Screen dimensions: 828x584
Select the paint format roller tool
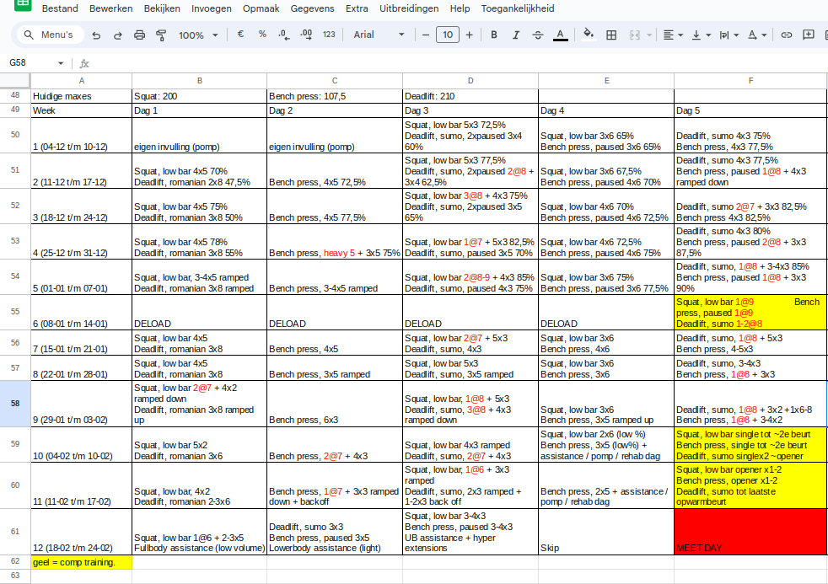tap(161, 35)
